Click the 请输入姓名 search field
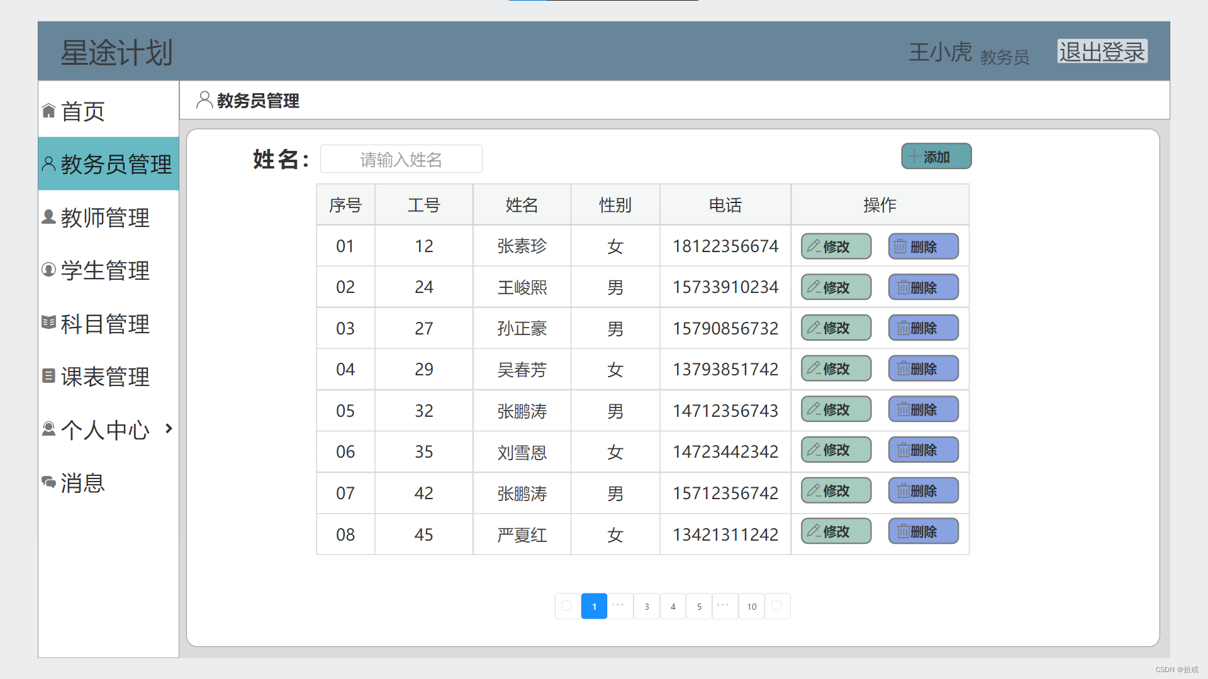1208x679 pixels. point(401,159)
